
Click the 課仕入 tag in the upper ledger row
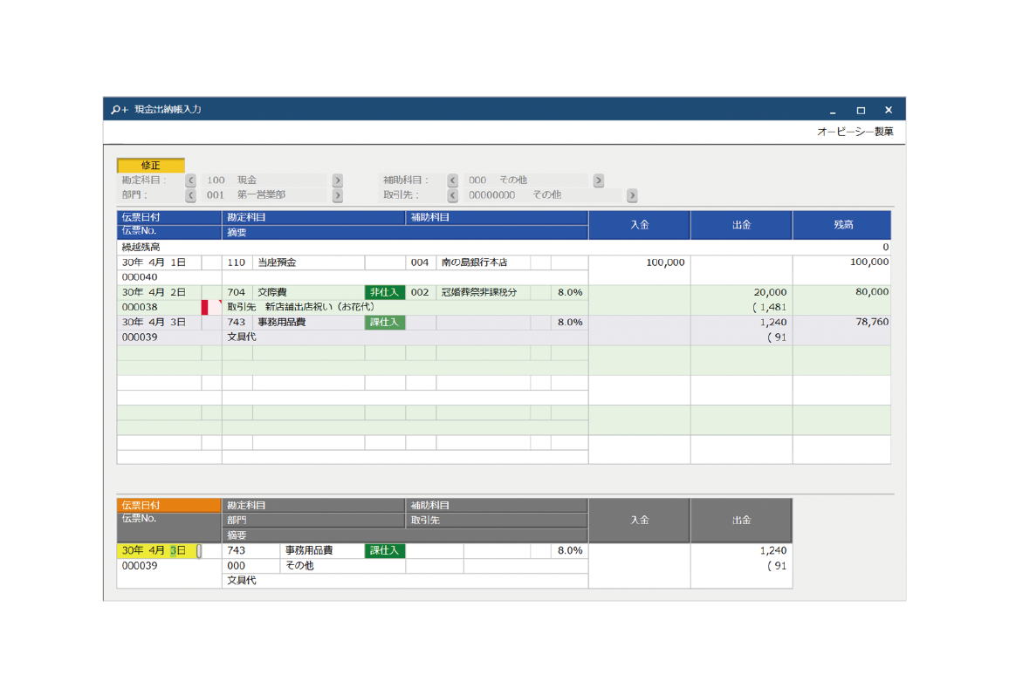coord(384,322)
